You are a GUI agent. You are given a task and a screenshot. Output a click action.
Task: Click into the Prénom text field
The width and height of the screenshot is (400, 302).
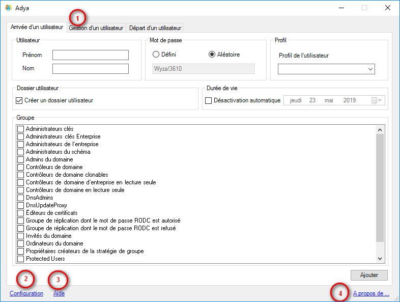point(90,55)
